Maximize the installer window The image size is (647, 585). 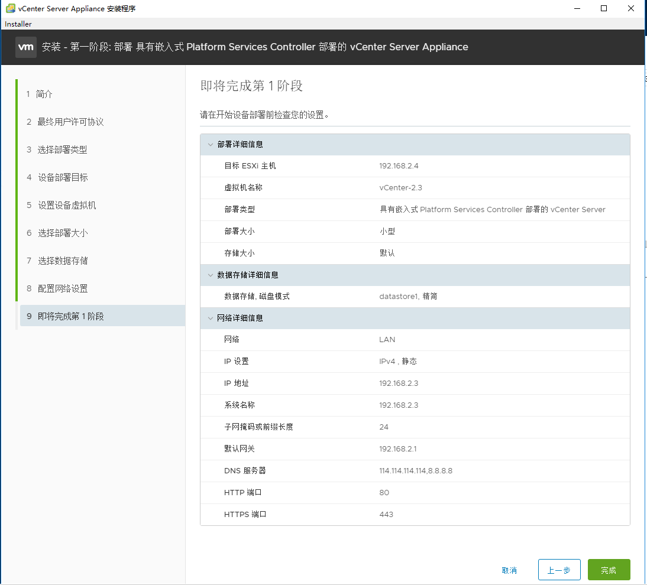pos(604,8)
